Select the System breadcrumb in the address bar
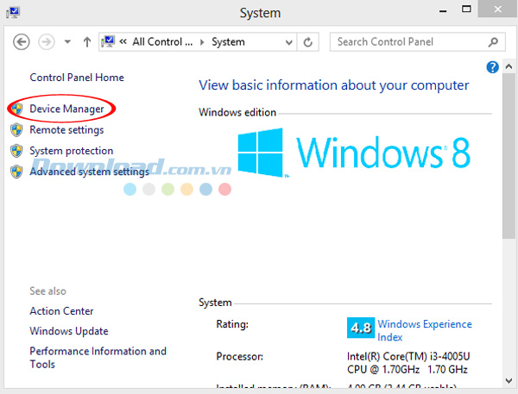The image size is (518, 394). [228, 42]
